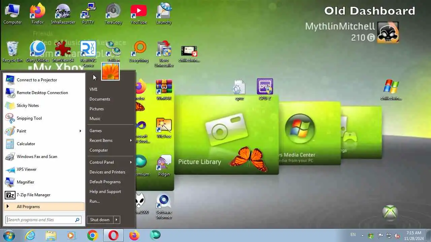This screenshot has height=242, width=431.
Task: Expand the Recent Items submenu arrow
Action: click(131, 140)
